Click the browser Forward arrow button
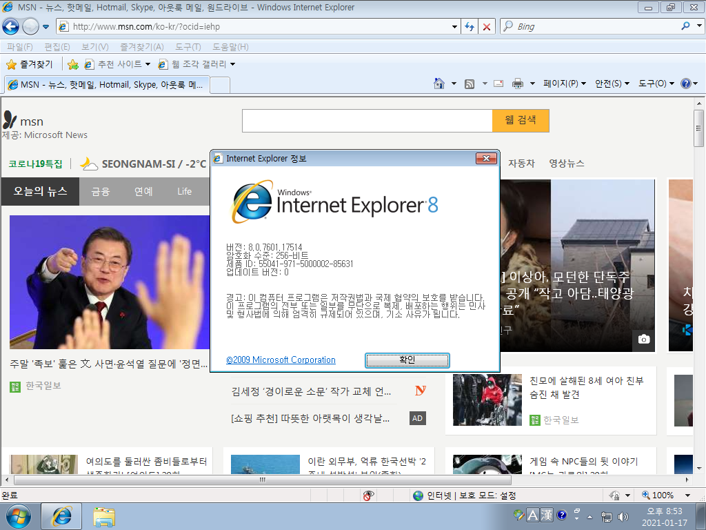706x530 pixels. pyautogui.click(x=30, y=27)
